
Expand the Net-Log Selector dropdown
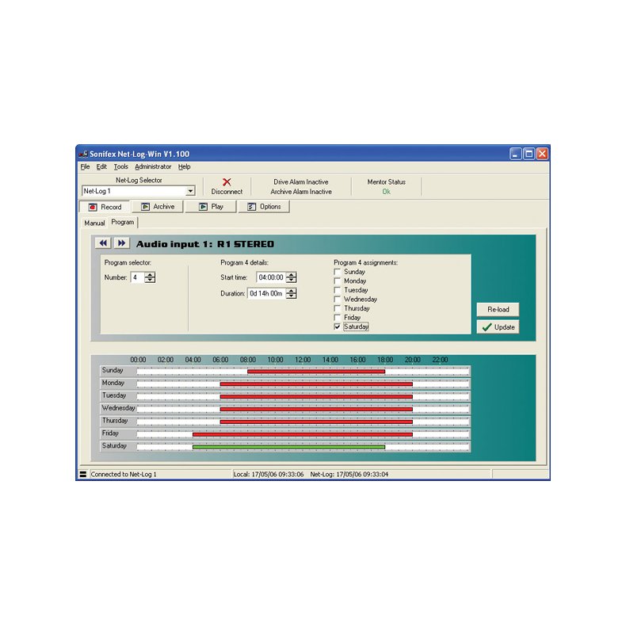[190, 191]
